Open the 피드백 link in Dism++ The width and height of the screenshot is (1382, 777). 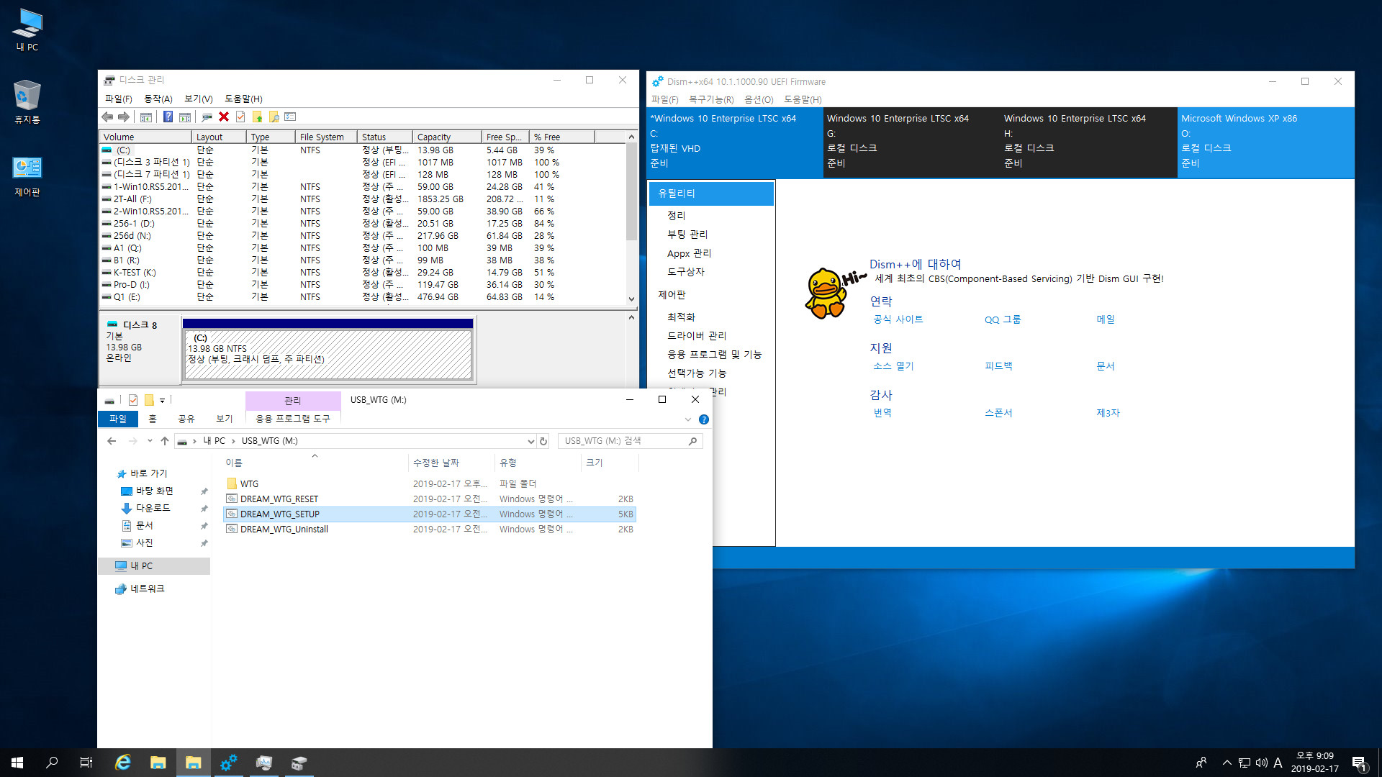[998, 366]
